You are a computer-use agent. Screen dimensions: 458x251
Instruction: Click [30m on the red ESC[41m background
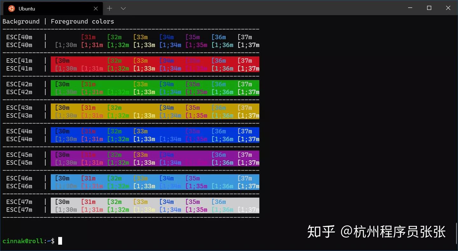click(62, 61)
